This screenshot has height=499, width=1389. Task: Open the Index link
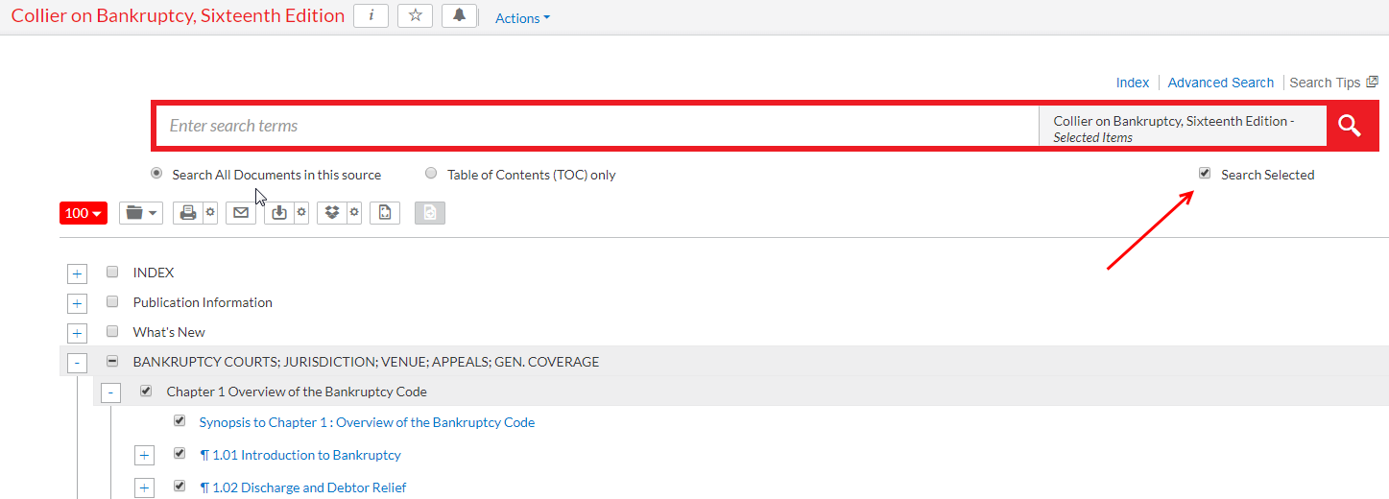point(1133,83)
